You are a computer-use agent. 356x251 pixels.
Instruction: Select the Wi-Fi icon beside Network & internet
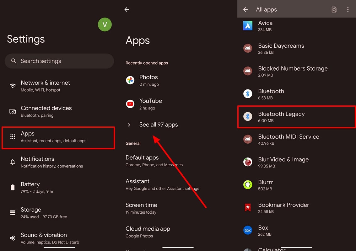(13, 85)
